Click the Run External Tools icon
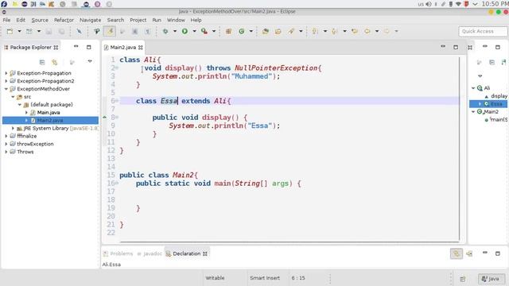This screenshot has height=286, width=509. click(204, 31)
